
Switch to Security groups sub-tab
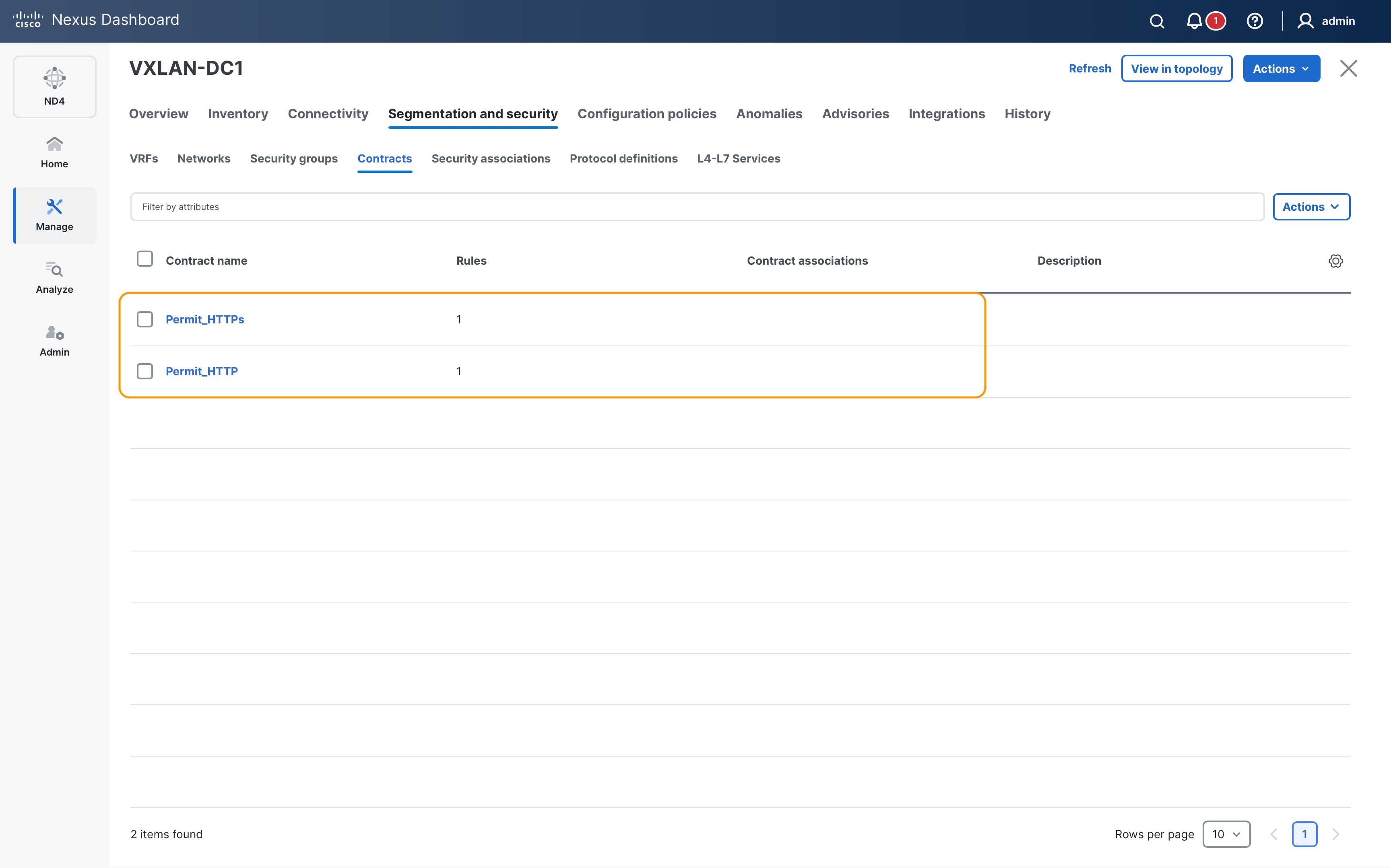[293, 158]
